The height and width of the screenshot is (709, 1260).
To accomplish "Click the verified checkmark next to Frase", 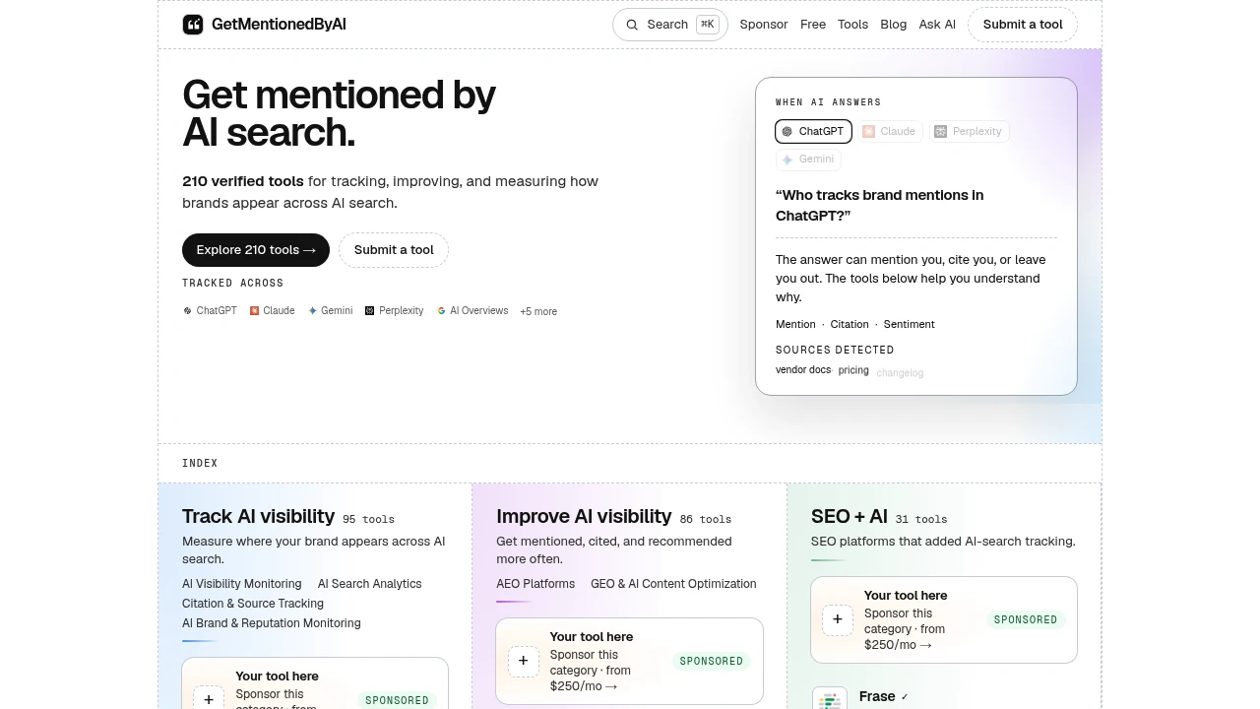I will 905,696.
